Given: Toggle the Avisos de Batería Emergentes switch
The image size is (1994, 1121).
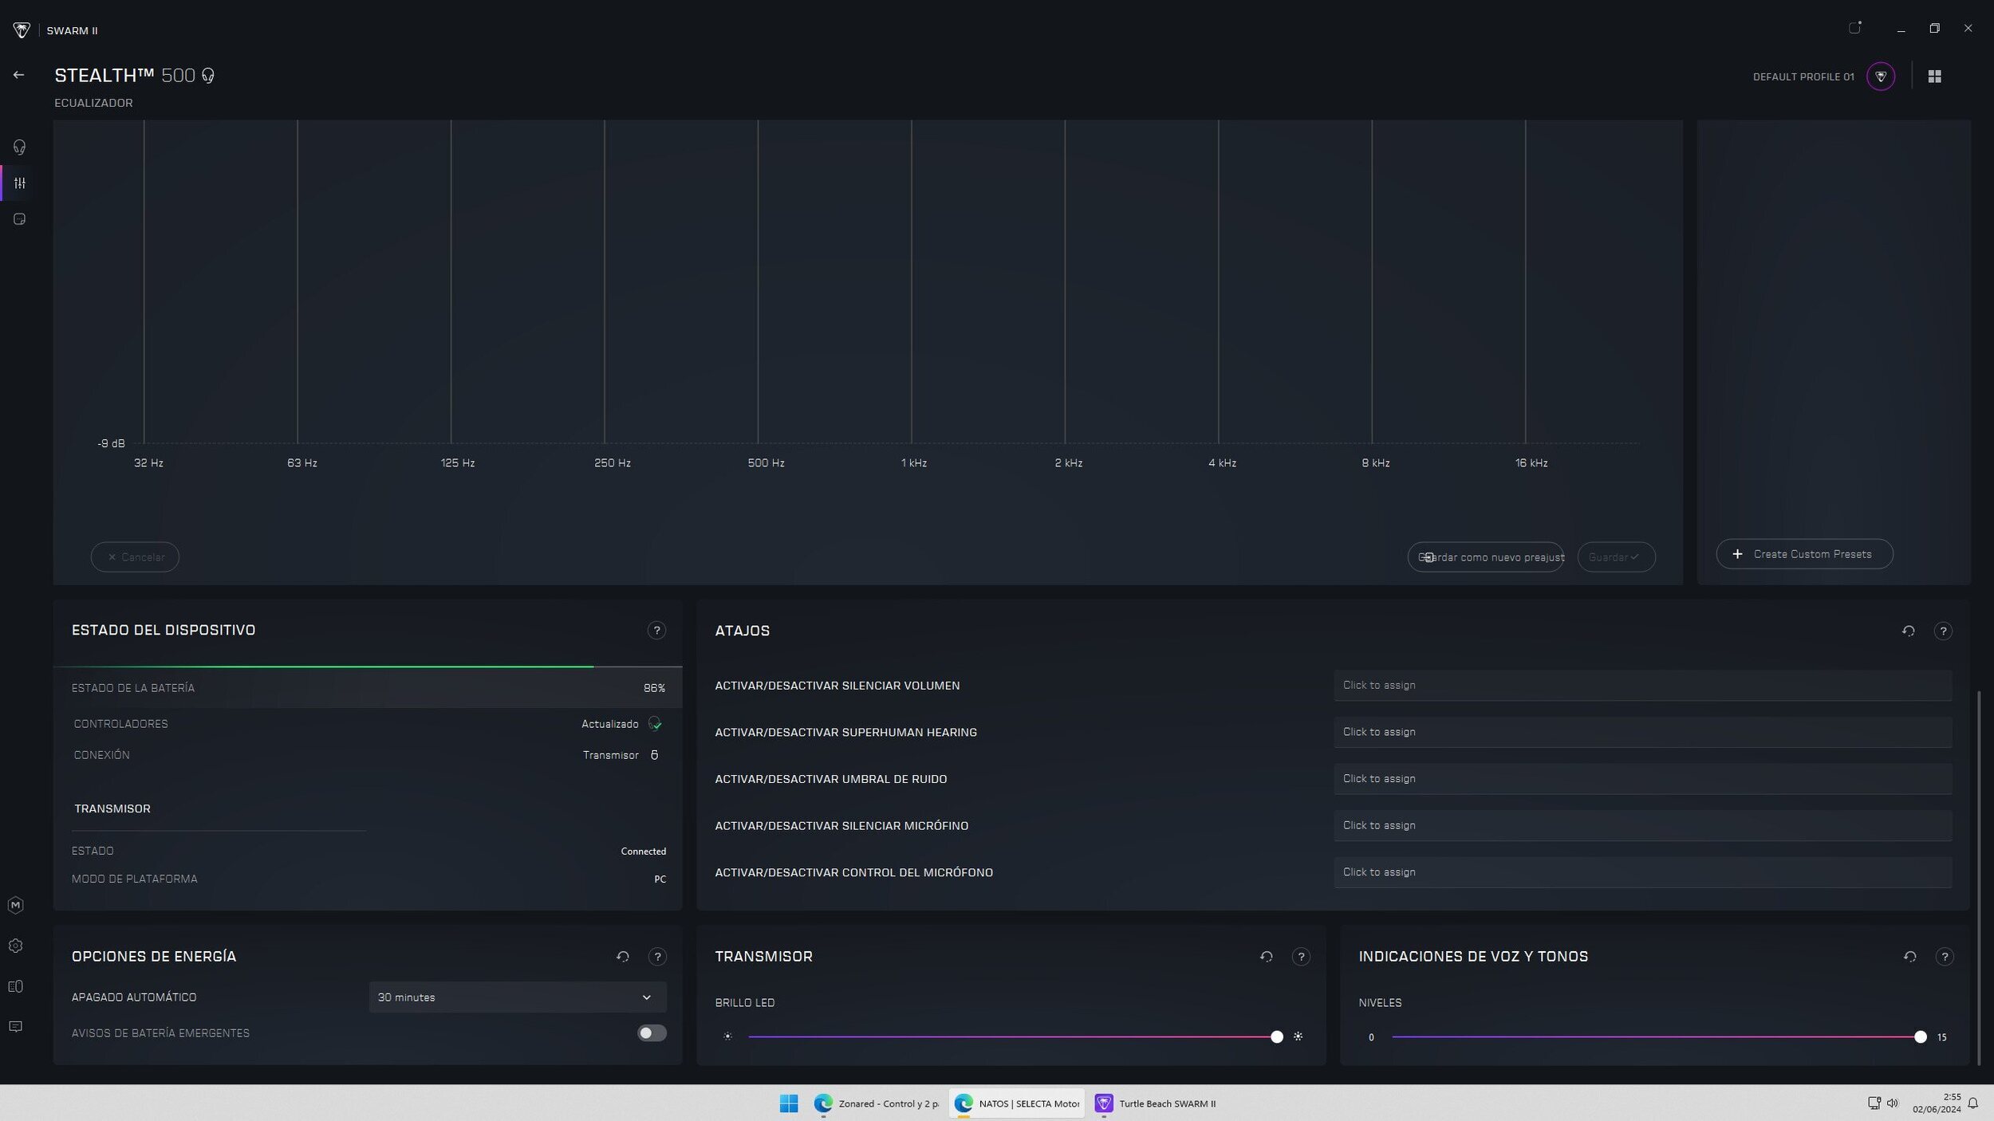Looking at the screenshot, I should pos(651,1032).
